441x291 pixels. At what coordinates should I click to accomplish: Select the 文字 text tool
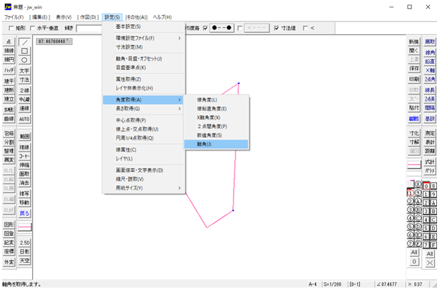click(24, 71)
